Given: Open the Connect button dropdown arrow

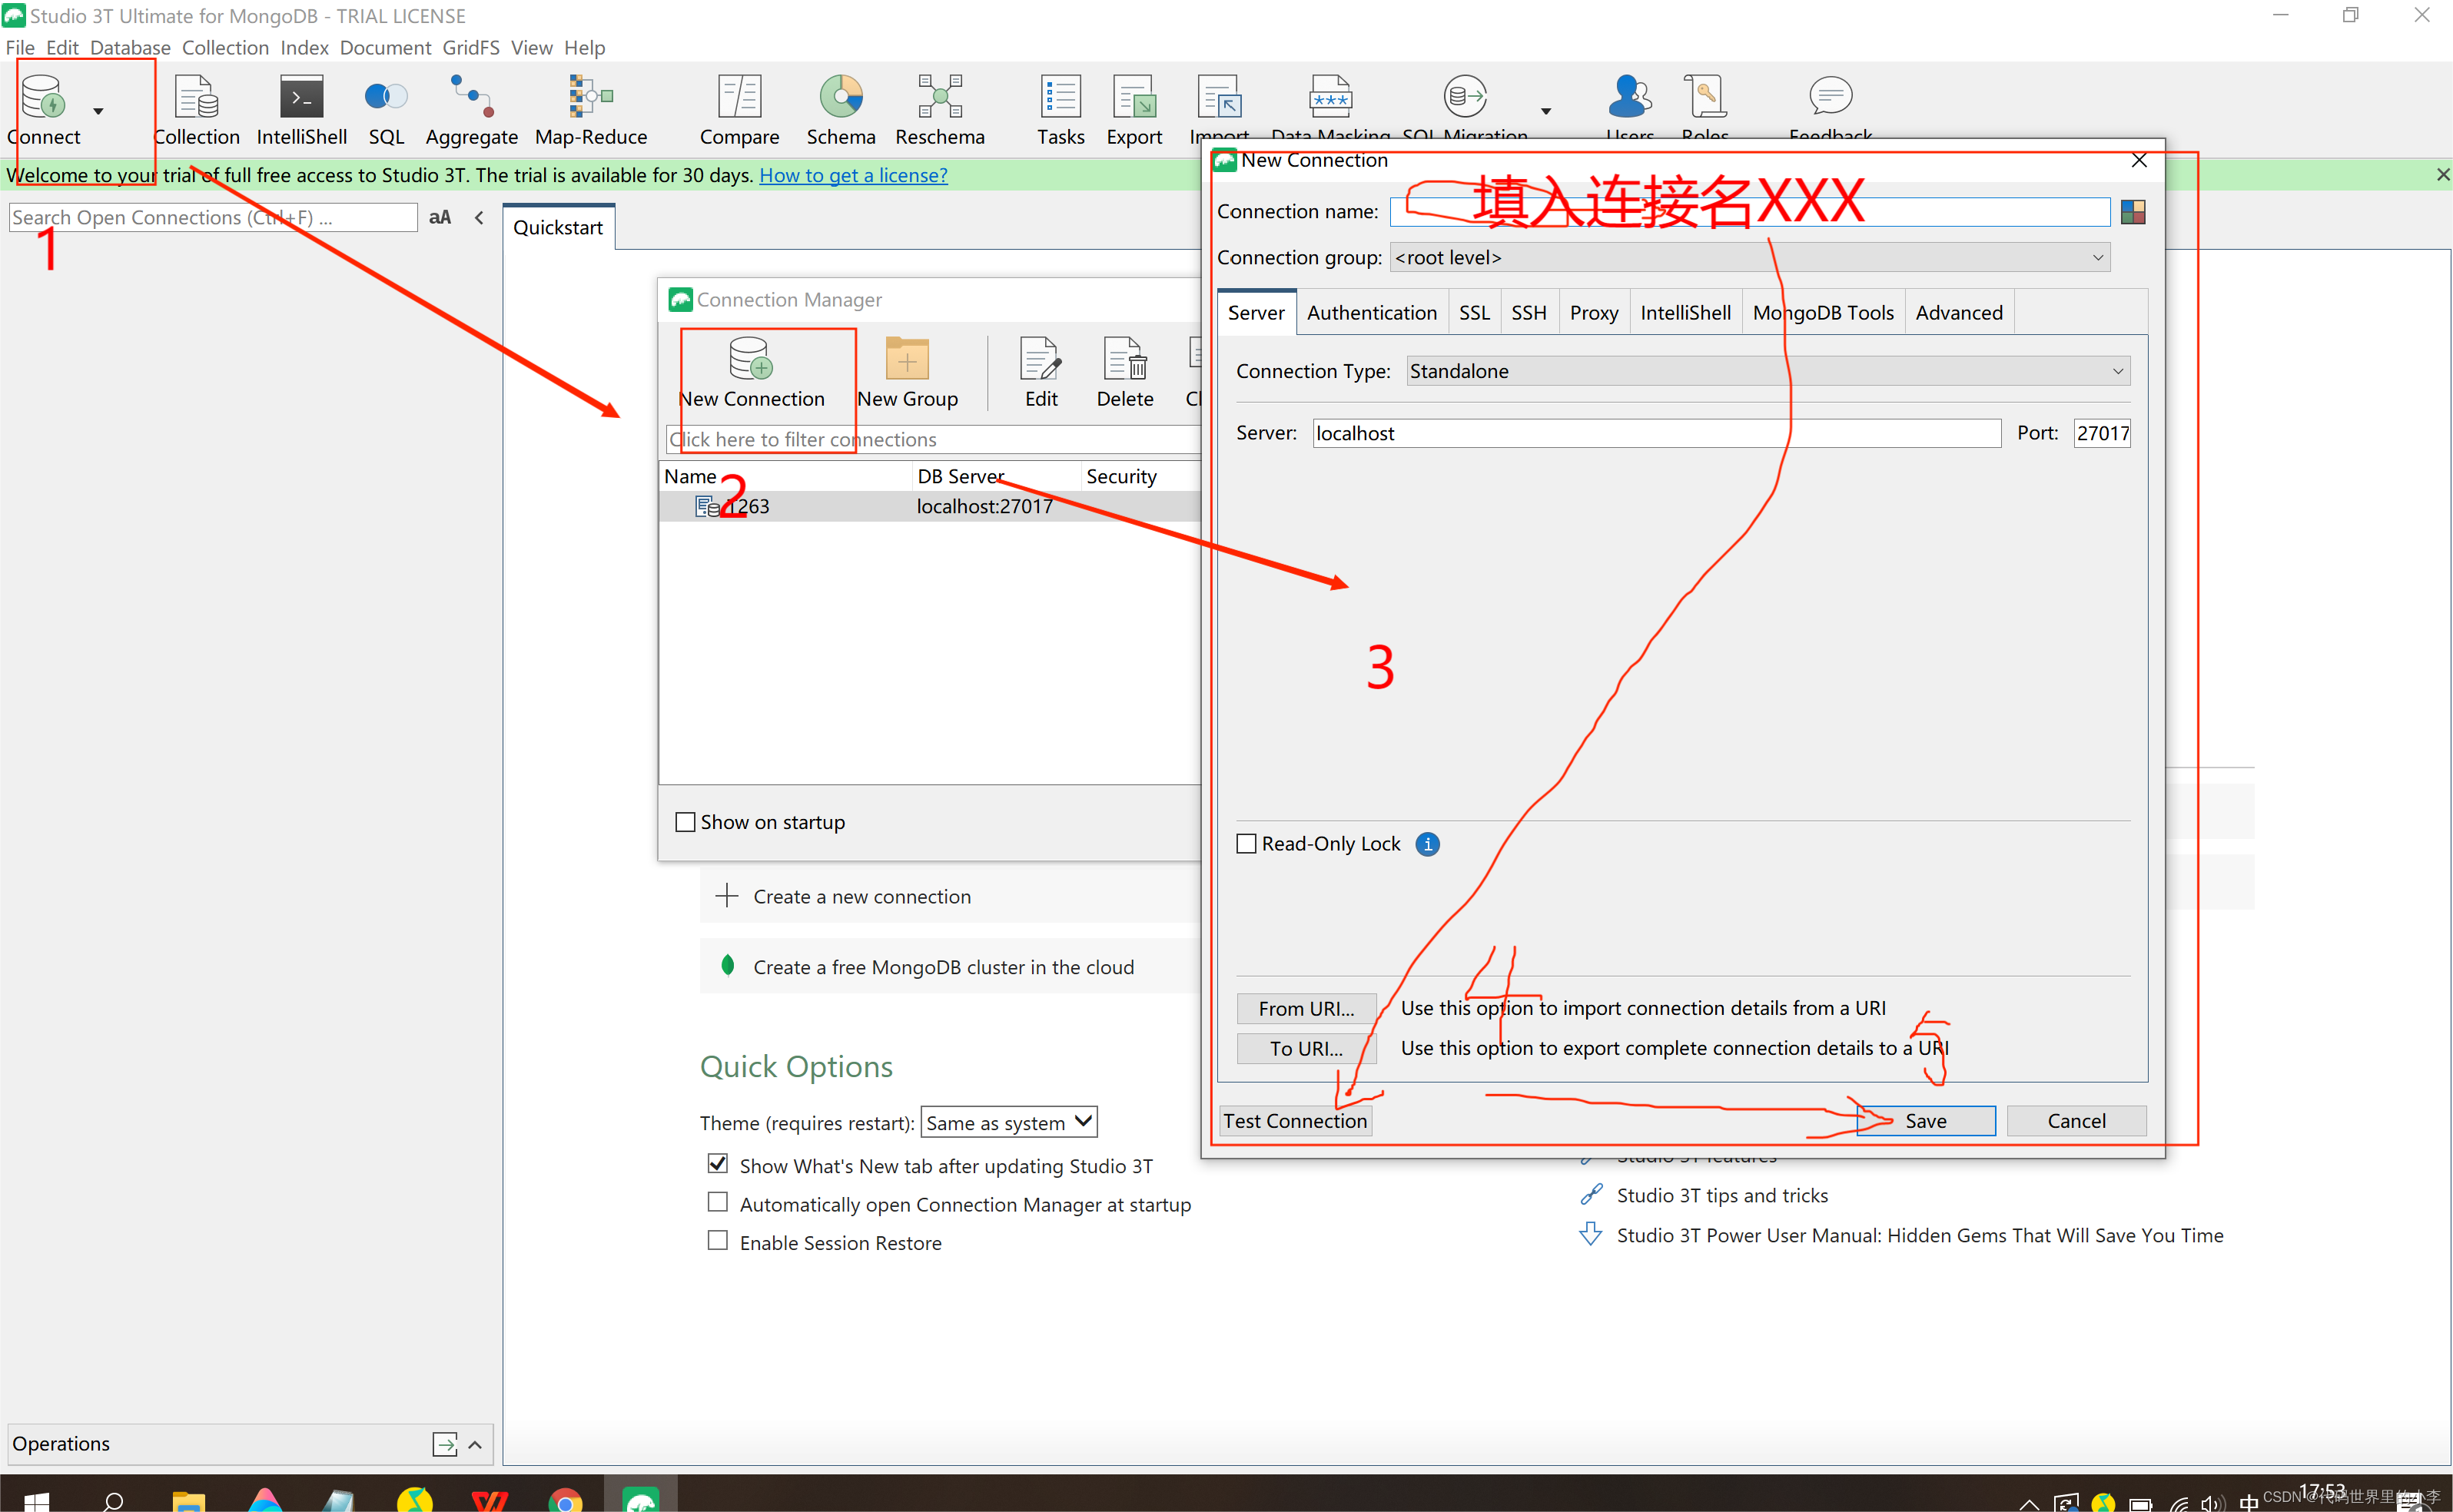Looking at the screenshot, I should point(98,111).
